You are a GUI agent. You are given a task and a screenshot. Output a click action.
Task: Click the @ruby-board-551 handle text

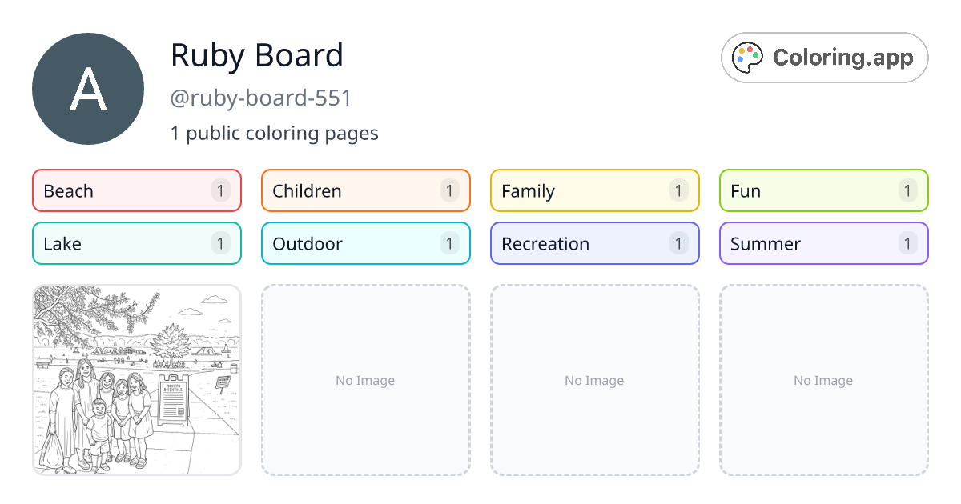point(261,98)
